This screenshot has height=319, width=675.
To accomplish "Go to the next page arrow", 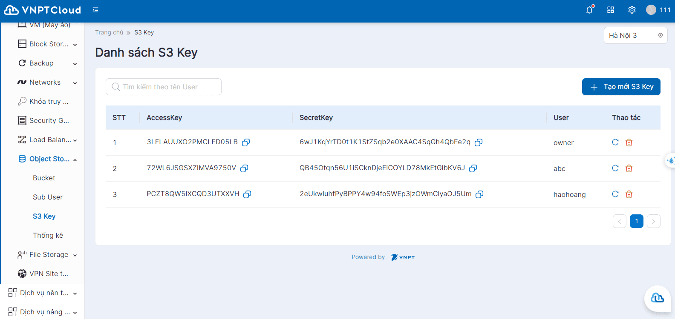I will pyautogui.click(x=654, y=221).
